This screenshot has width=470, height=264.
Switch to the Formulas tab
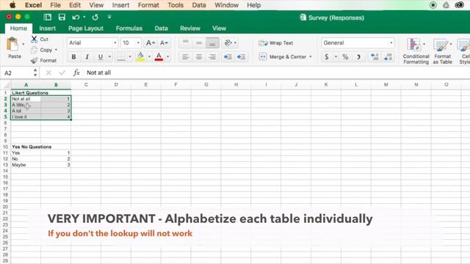click(129, 29)
